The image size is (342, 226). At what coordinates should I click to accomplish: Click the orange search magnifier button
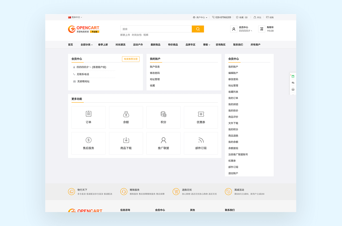coord(198,29)
